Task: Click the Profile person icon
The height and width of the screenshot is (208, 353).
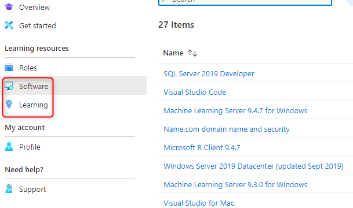Action: [9, 147]
